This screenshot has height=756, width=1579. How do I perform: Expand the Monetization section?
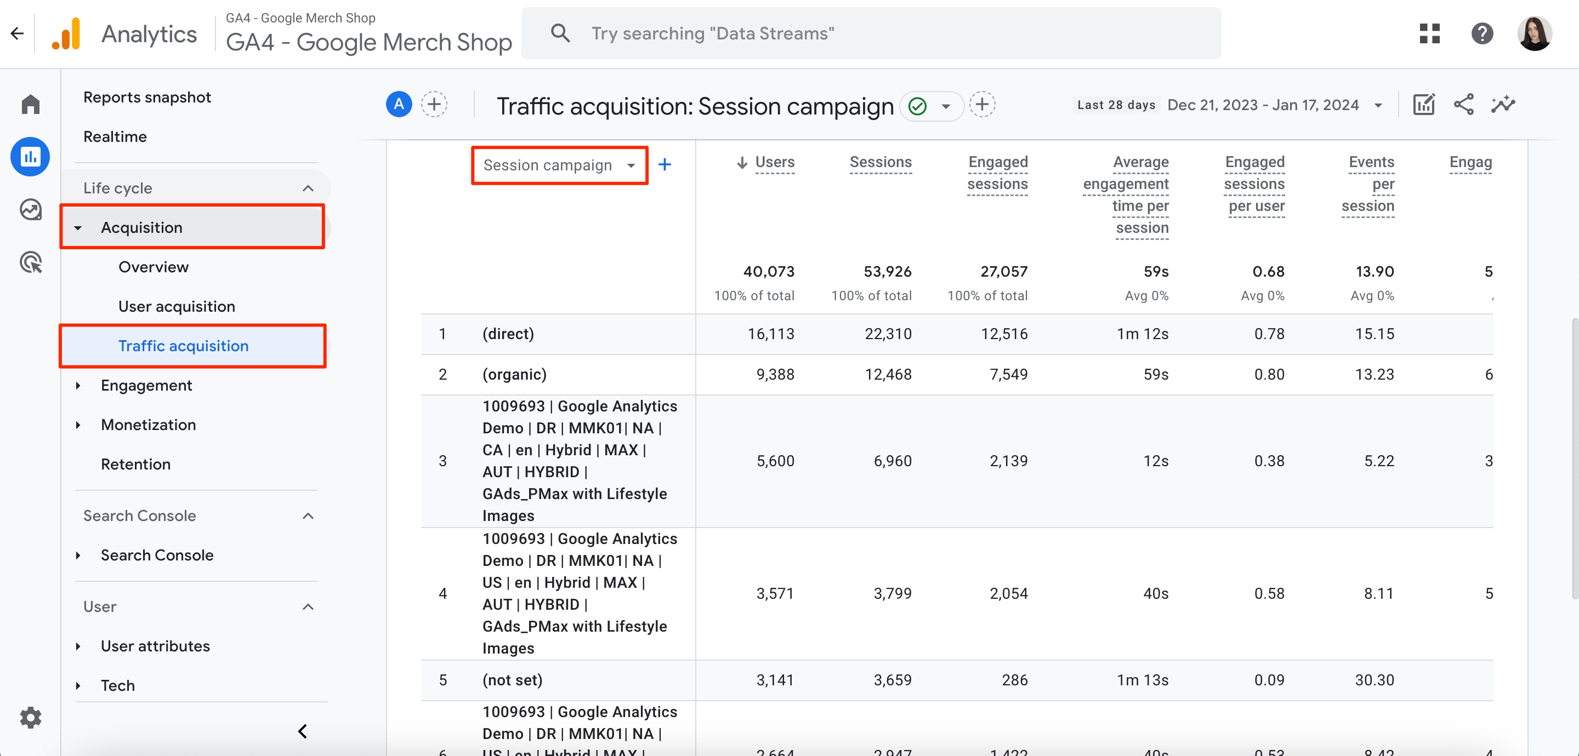pyautogui.click(x=78, y=425)
